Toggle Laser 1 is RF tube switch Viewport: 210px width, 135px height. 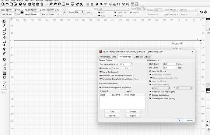pos(150,71)
